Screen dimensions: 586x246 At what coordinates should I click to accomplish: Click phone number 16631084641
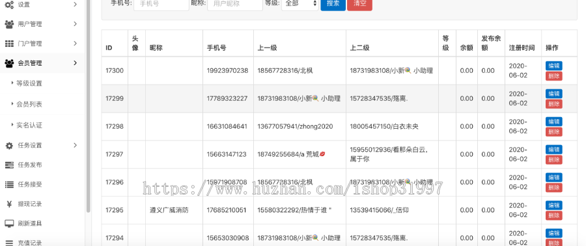point(227,126)
